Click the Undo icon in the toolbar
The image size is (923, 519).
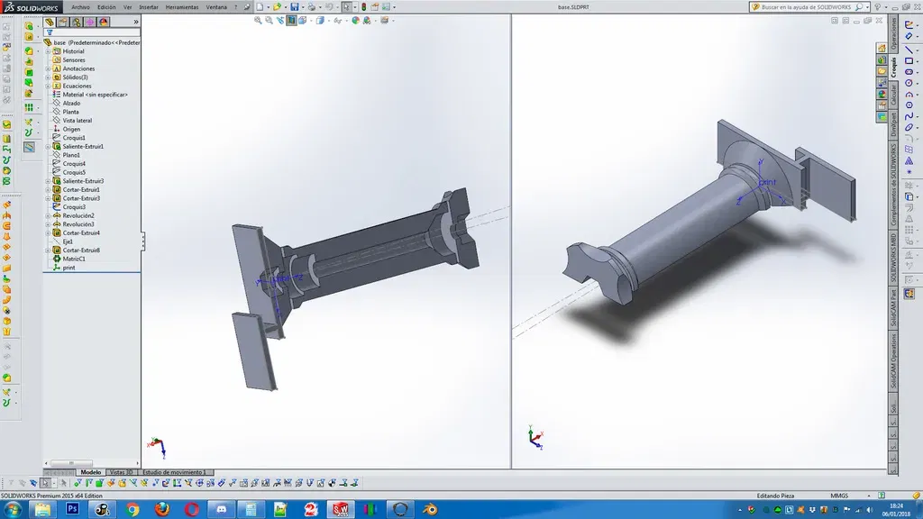tap(327, 5)
